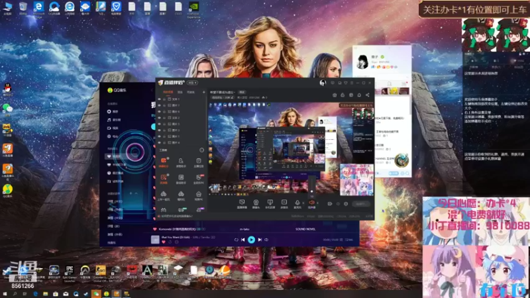Hide the 文本 1 layer with its eye icon

point(159,99)
